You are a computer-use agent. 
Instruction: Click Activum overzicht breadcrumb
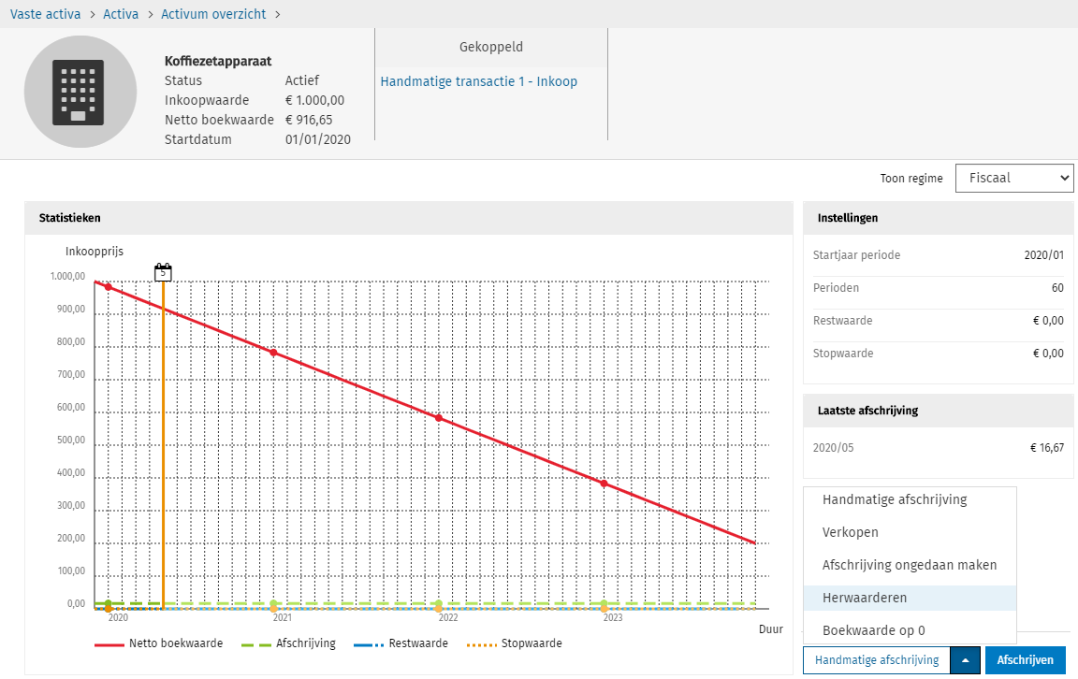212,14
